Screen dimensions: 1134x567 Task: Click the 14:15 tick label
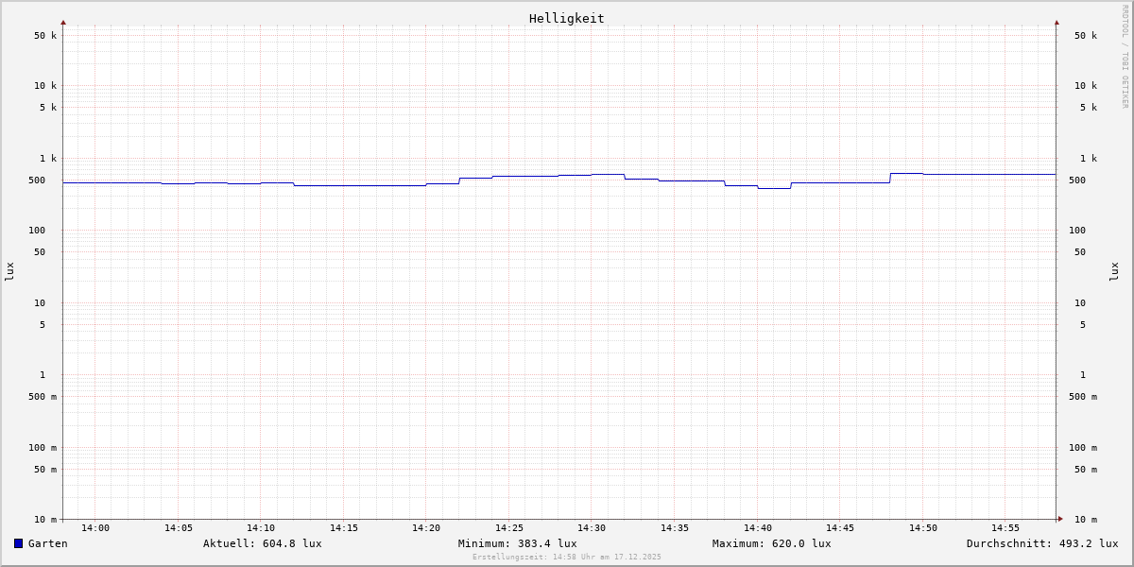(x=344, y=528)
